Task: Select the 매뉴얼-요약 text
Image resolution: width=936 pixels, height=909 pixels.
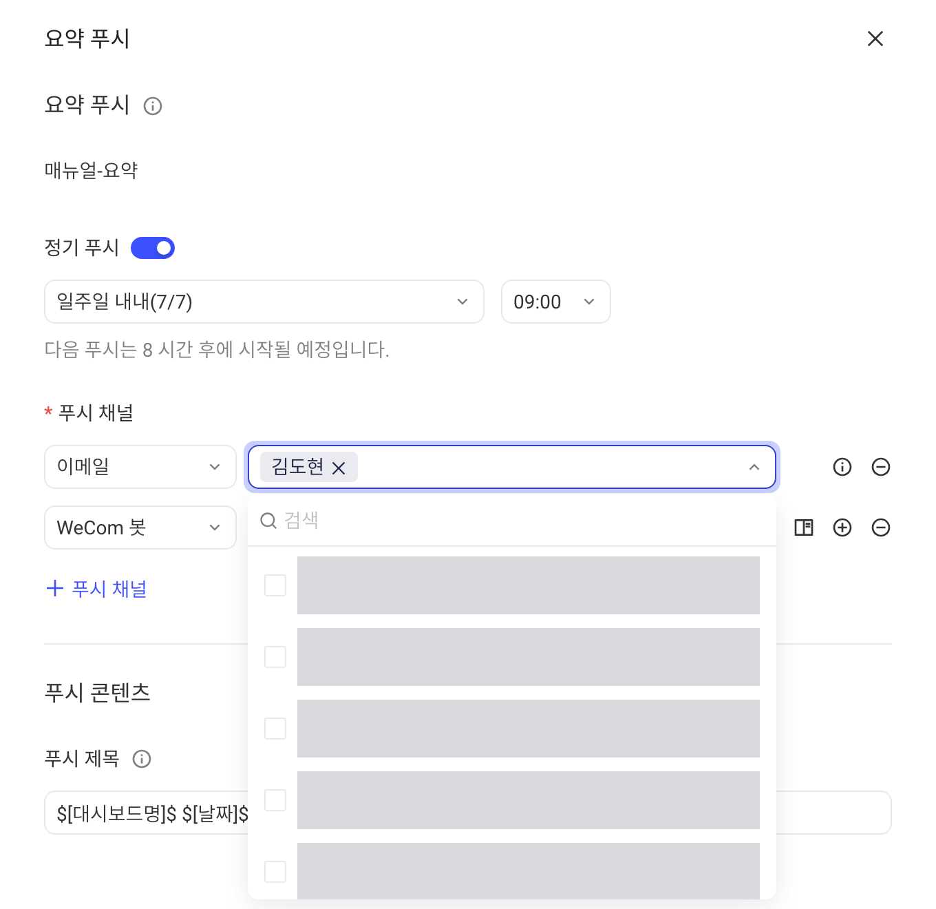Action: [x=91, y=170]
